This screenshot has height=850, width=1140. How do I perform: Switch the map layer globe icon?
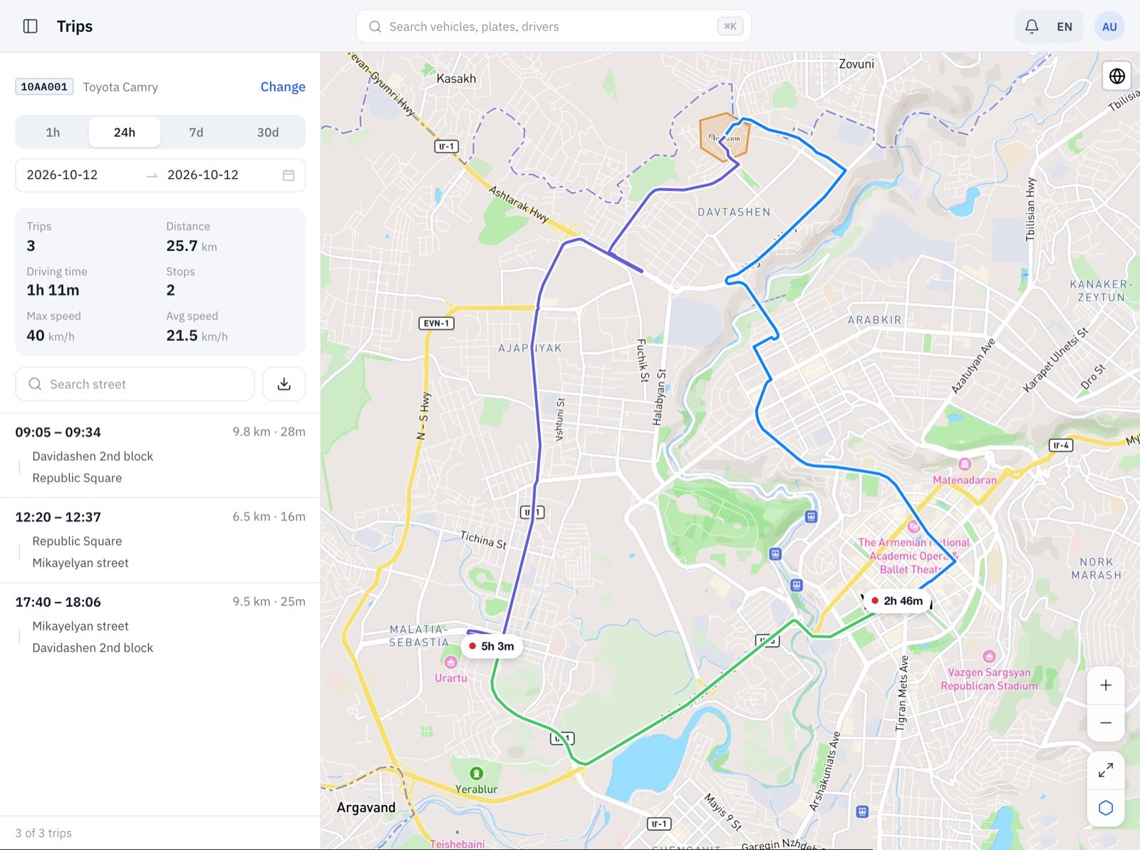click(1116, 76)
